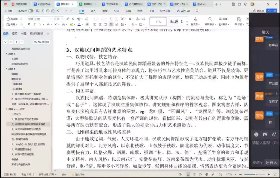Screen dimensions: 280x178
Task: Select the 标题 1 style
Action: pos(177,22)
